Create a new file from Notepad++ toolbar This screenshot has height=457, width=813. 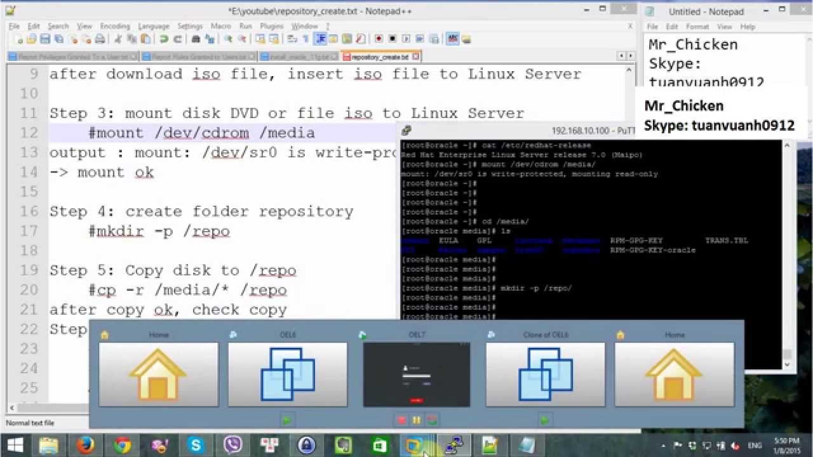pos(19,39)
